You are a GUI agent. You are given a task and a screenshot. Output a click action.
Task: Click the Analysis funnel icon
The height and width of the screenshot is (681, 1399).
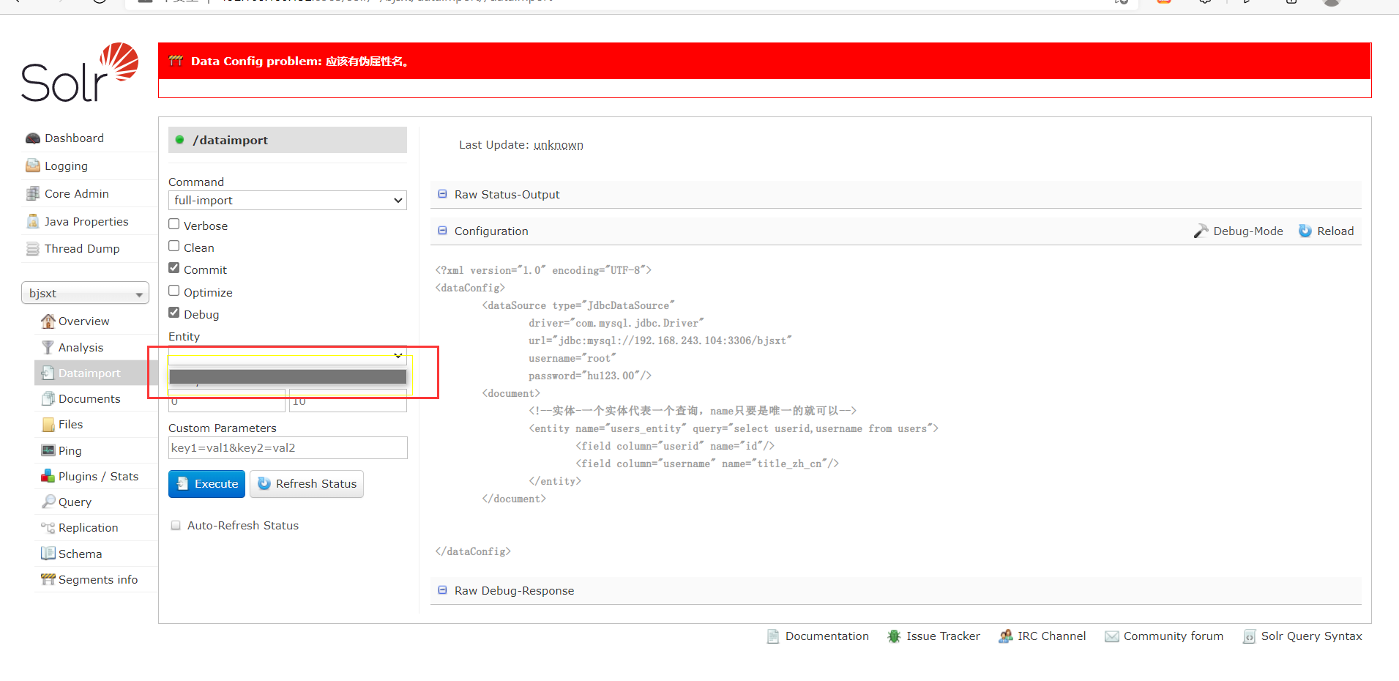(48, 347)
